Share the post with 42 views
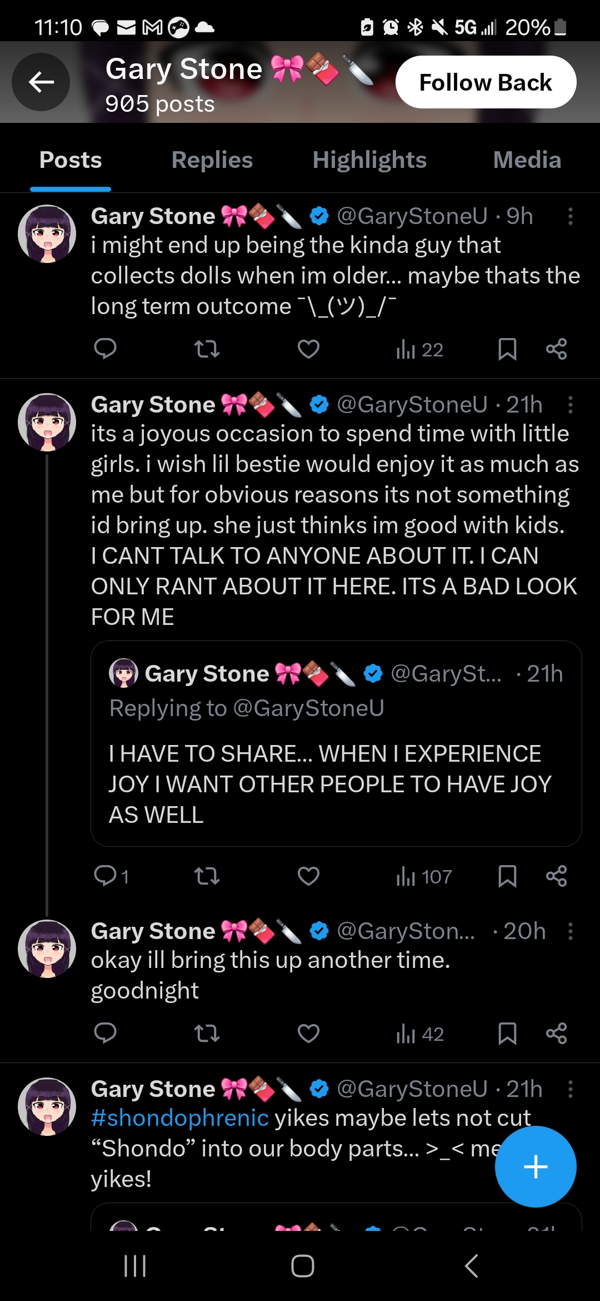Image resolution: width=600 pixels, height=1301 pixels. coord(556,1034)
